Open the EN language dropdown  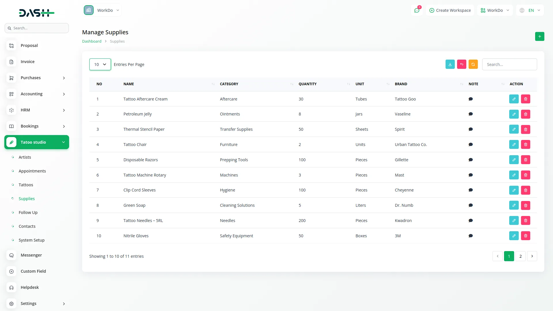click(530, 10)
